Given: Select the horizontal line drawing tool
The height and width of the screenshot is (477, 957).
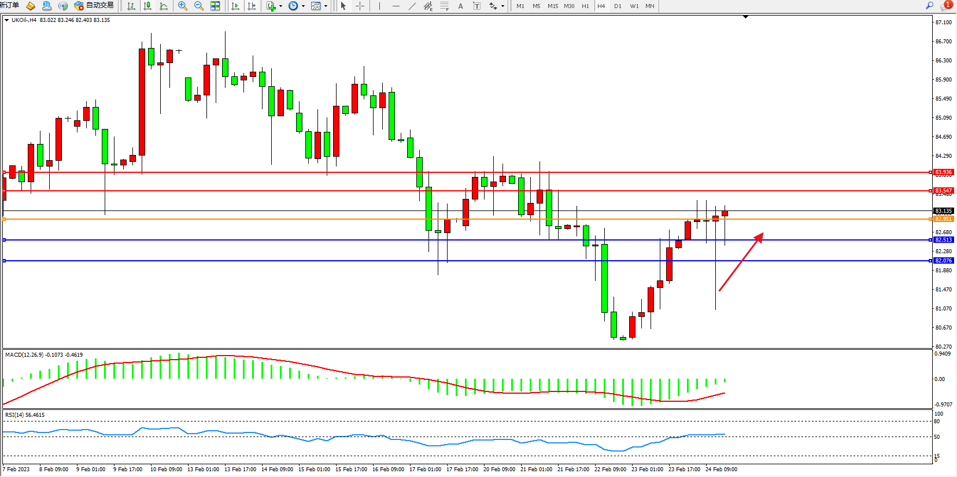Looking at the screenshot, I should pyautogui.click(x=396, y=6).
